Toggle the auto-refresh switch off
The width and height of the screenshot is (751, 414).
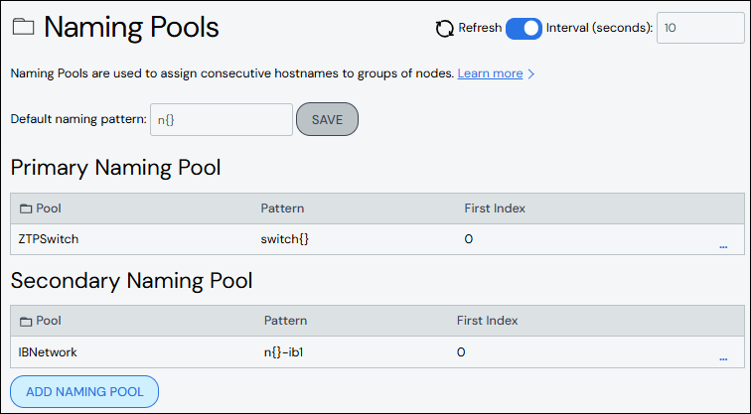click(x=524, y=28)
